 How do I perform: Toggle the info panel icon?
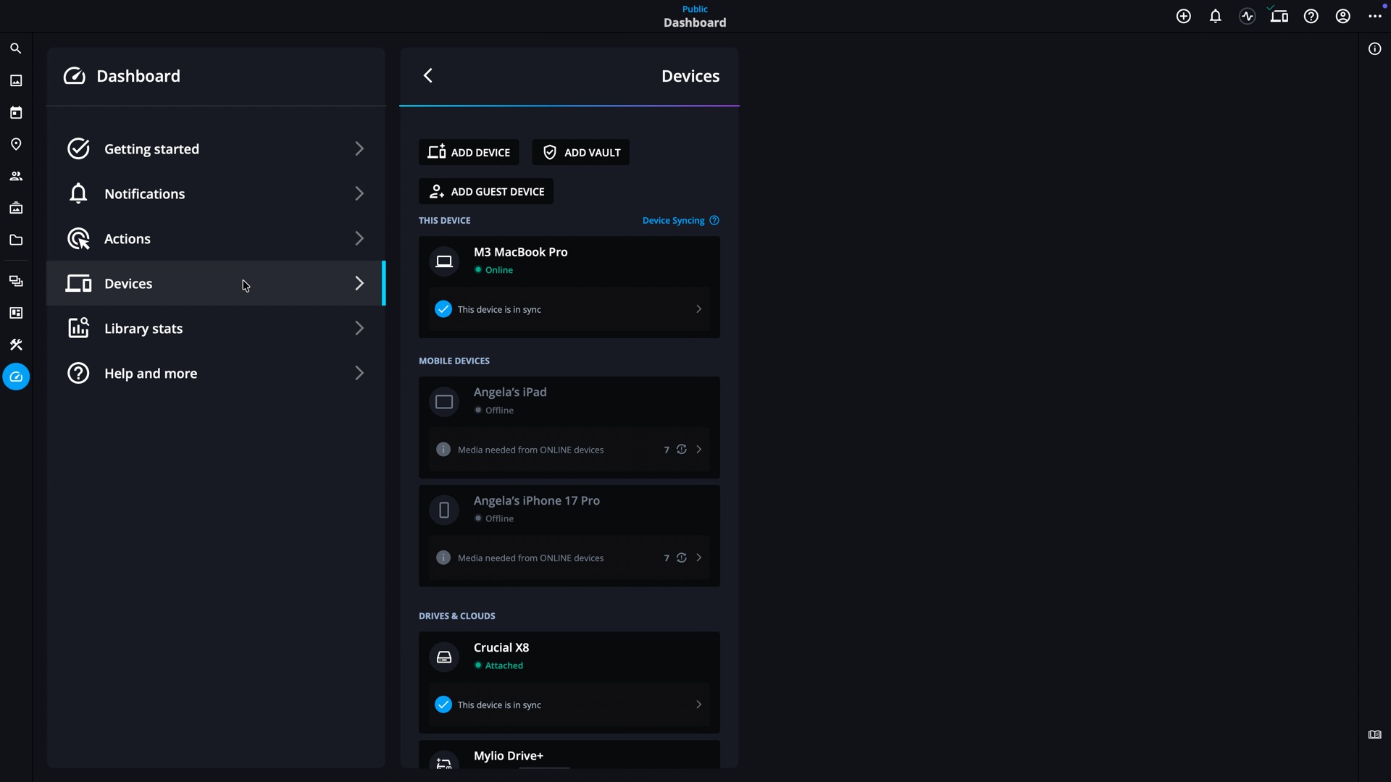1374,49
